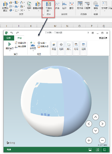This screenshot has width=112, height=154.
Task: Select the scatter chart icon
Action: 16,10
